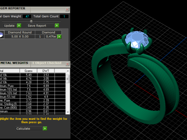The height and width of the screenshot is (140, 187).
Task: Click the metal list scroll up arrow
Action: click(68, 71)
